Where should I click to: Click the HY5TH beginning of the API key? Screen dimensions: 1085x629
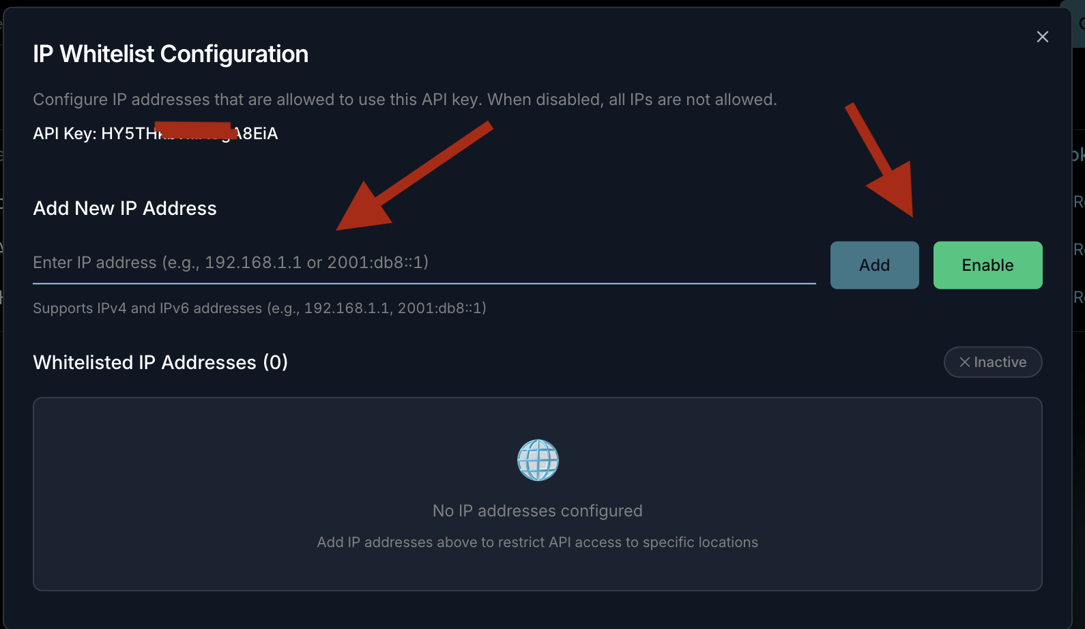(128, 134)
